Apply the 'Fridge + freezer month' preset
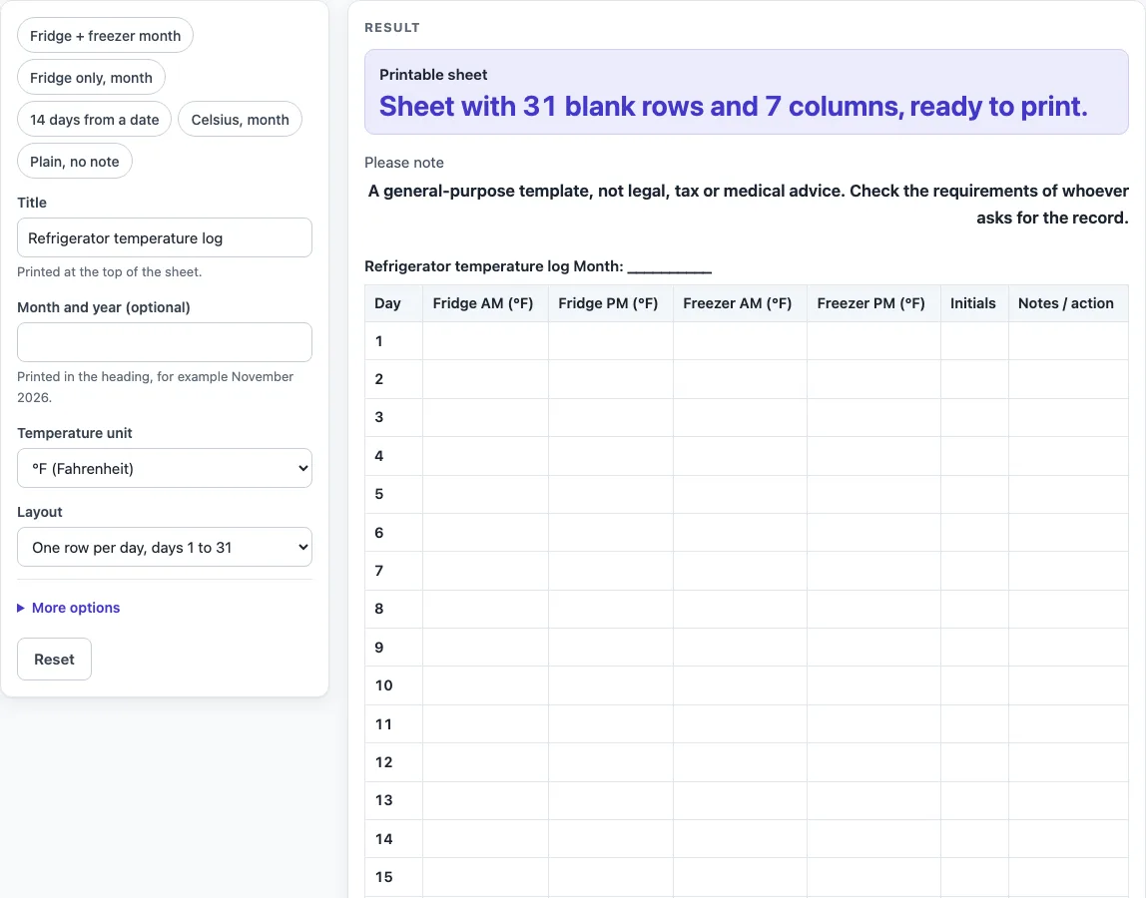Viewport: 1146px width, 898px height. pyautogui.click(x=105, y=36)
